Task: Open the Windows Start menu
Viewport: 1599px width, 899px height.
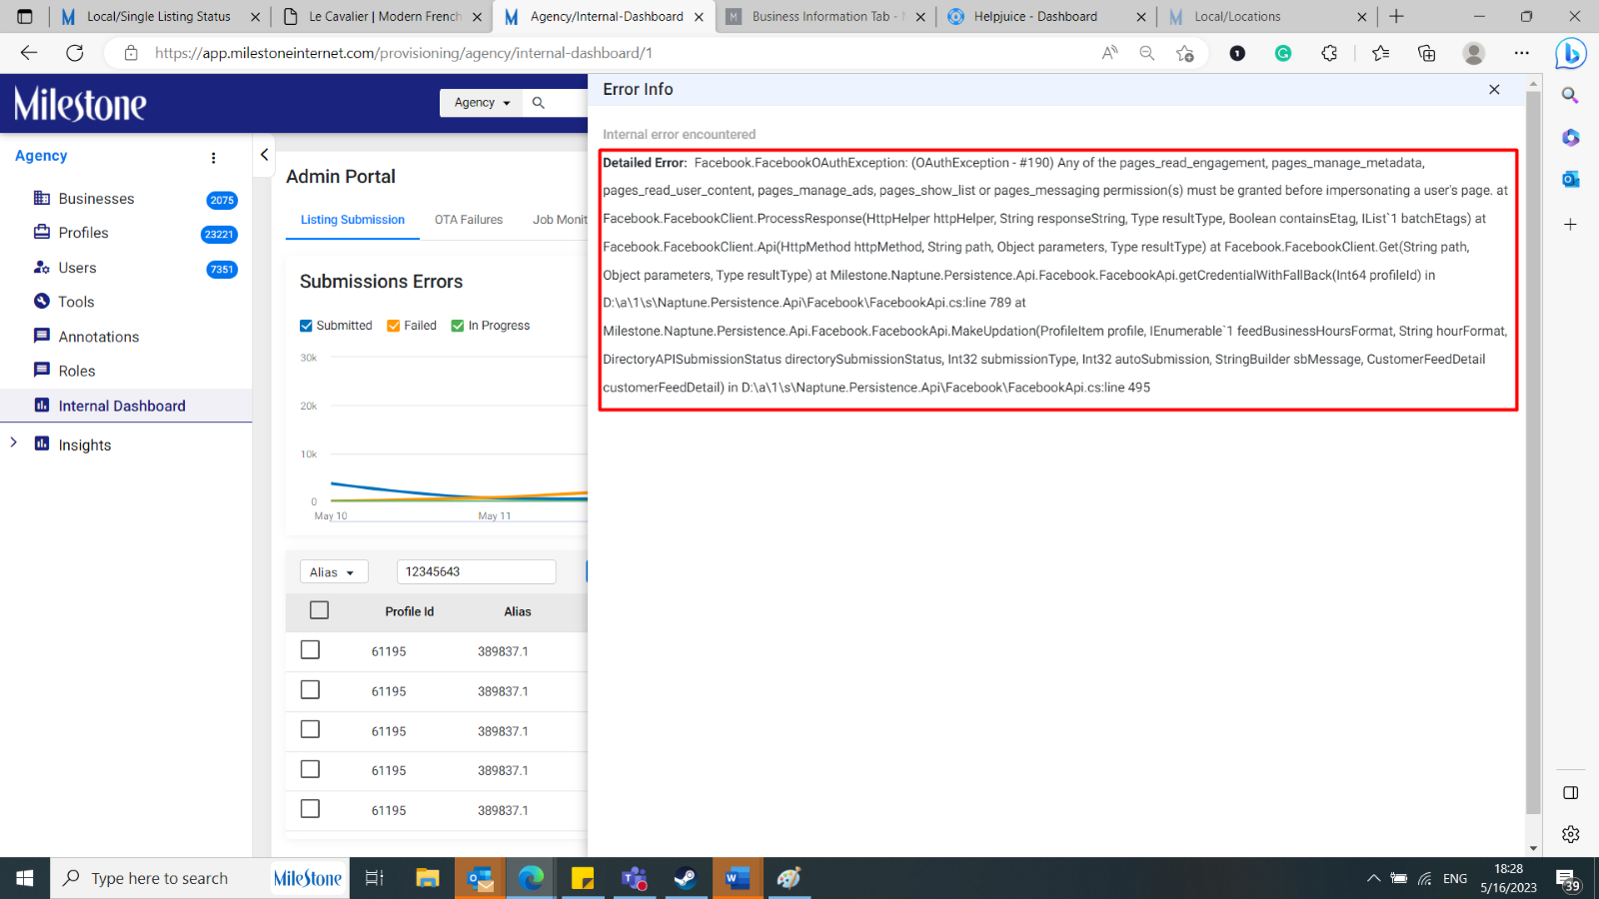Action: coord(25,878)
